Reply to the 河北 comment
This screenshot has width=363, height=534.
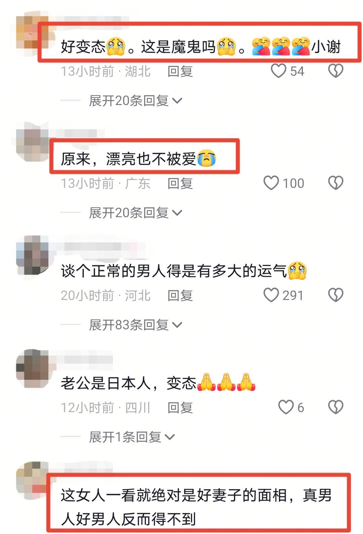(180, 296)
